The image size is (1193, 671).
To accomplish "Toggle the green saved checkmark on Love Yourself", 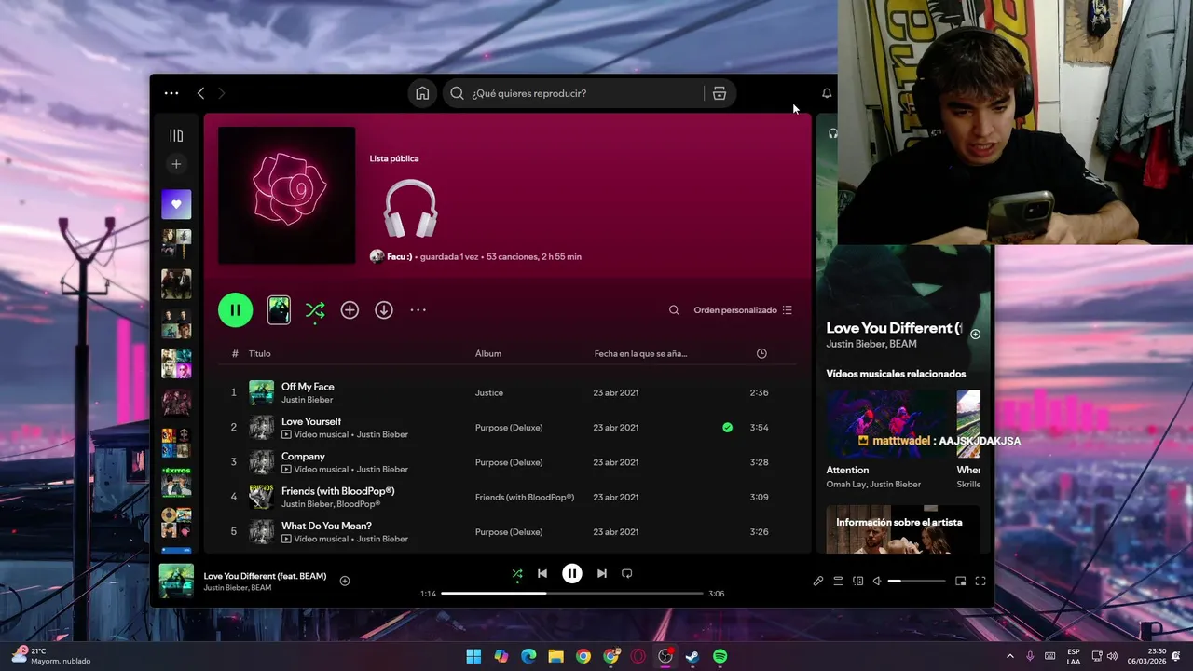I will (x=727, y=428).
